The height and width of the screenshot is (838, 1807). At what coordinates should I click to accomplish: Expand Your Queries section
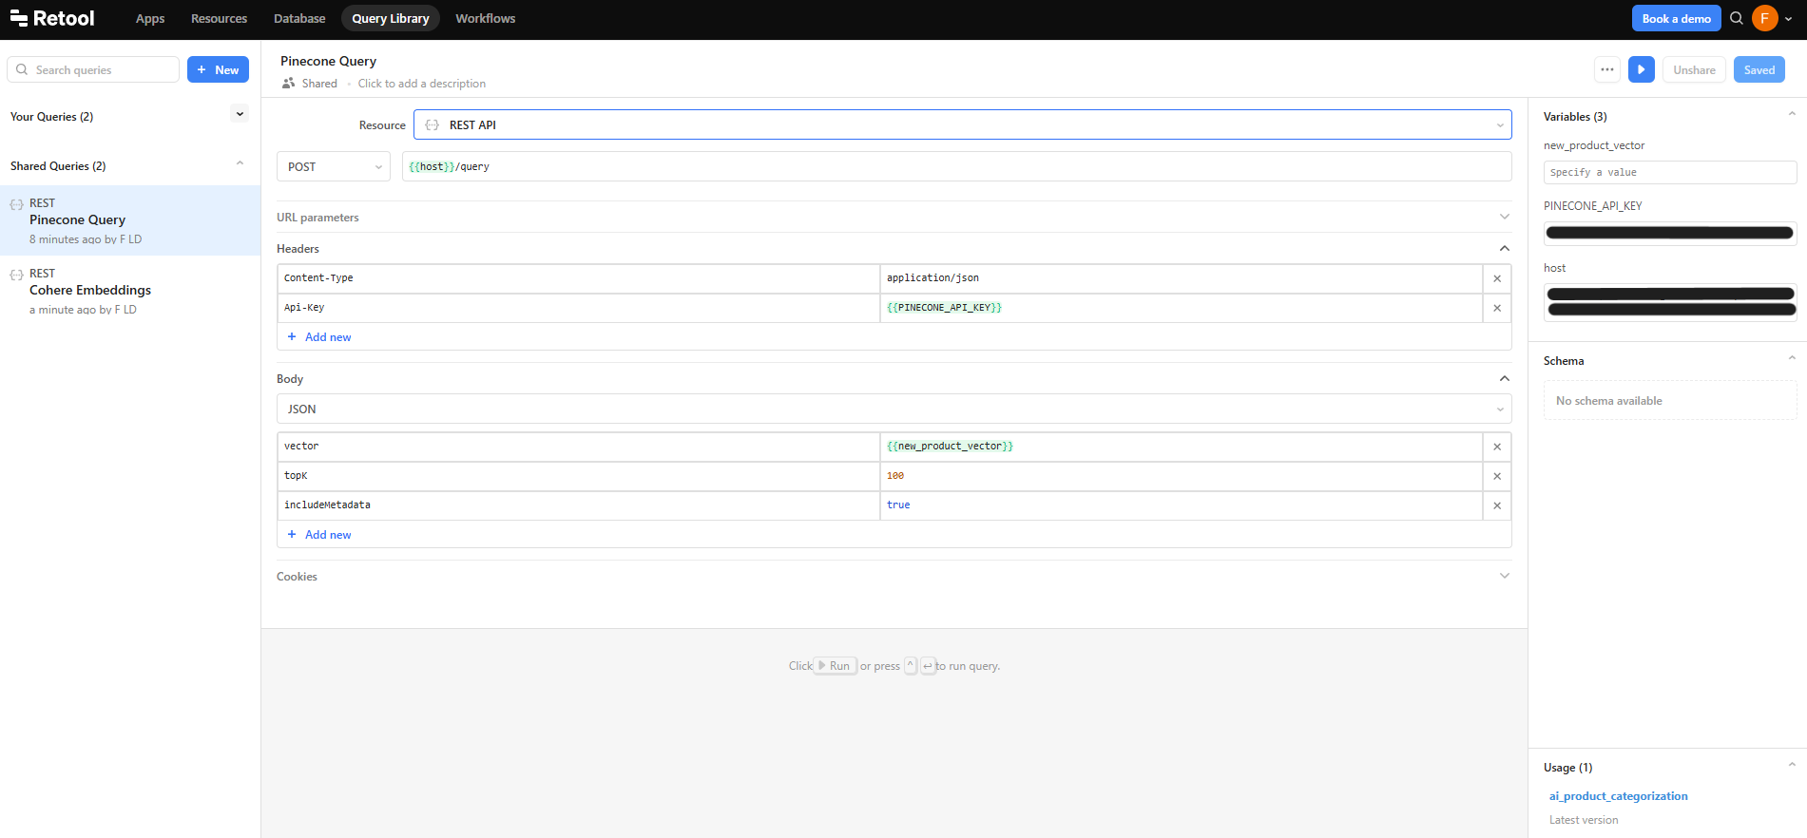240,114
